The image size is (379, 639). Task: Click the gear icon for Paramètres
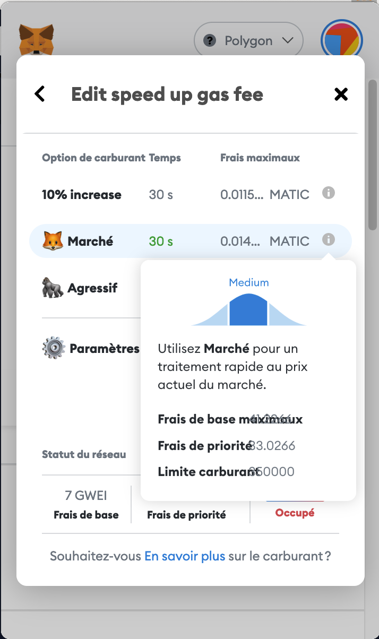pos(54,348)
